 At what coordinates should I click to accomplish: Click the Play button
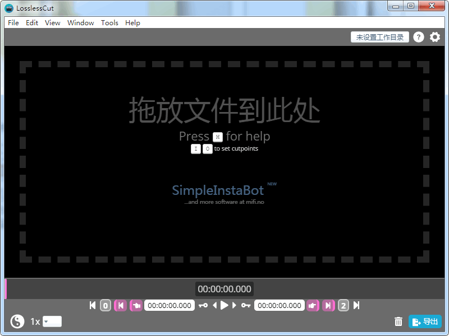224,305
